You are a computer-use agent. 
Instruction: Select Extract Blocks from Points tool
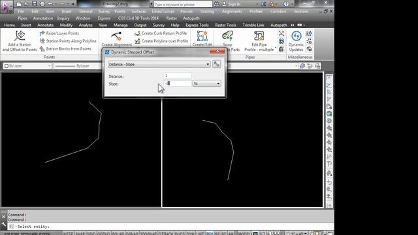65,49
